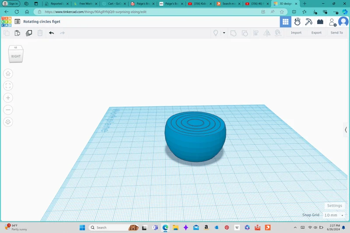Click the taskbar Search box
Viewport: 350px width, 233px height.
click(x=114, y=227)
